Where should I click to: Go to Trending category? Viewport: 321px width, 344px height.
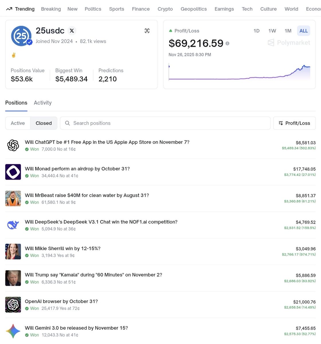coord(25,9)
